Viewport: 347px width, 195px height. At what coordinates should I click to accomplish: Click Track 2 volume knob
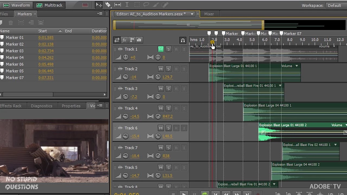(126, 77)
